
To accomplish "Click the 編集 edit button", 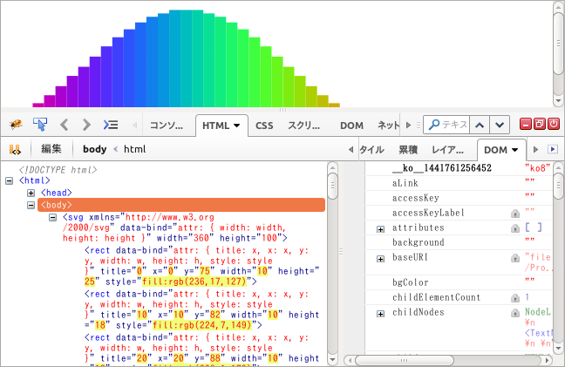I will point(51,149).
